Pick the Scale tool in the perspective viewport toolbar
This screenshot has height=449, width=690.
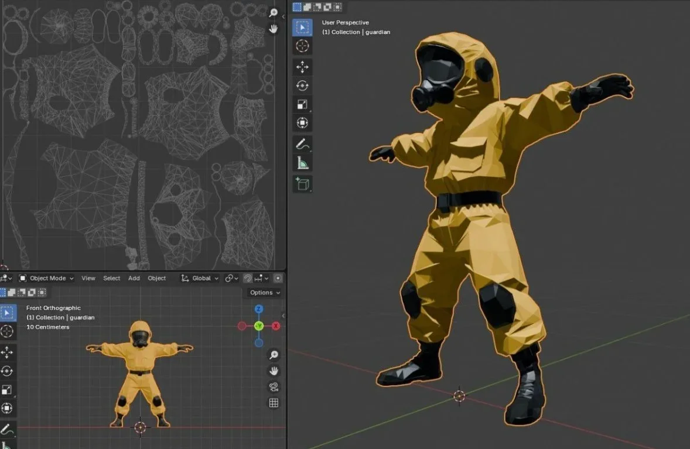[302, 104]
